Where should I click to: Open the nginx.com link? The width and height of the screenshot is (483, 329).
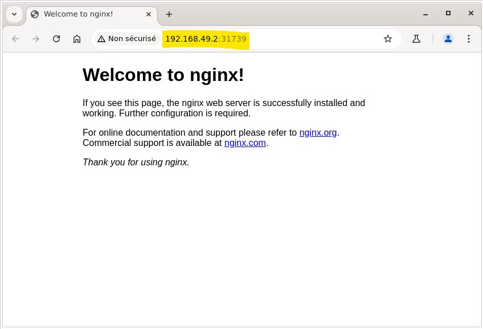[245, 143]
